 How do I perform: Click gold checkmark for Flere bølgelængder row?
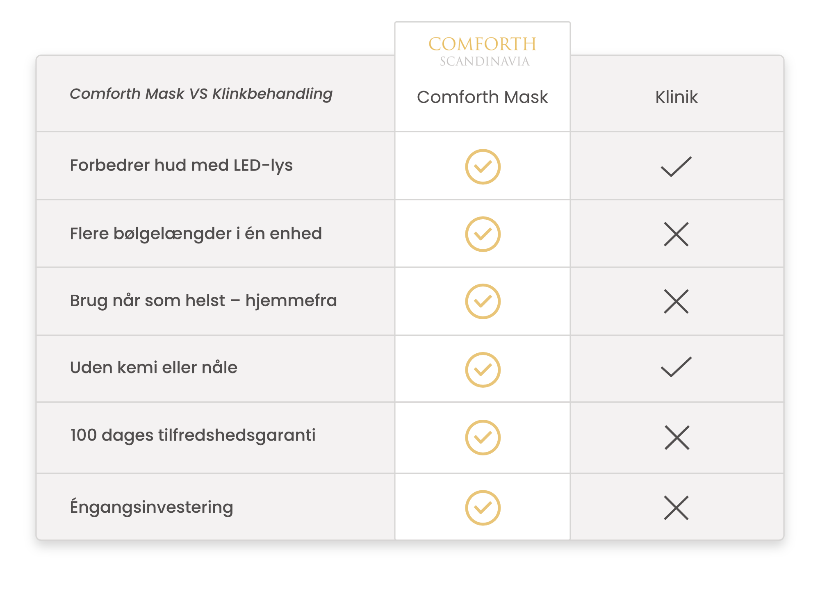(x=483, y=234)
